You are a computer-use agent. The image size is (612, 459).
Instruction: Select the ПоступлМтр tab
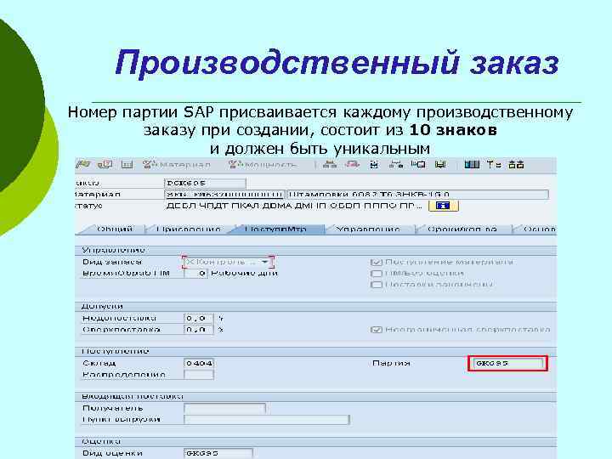(276, 229)
